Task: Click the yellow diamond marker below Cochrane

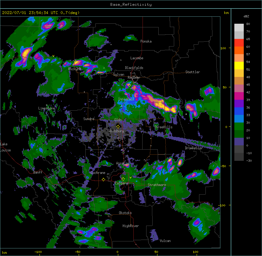Action: [x=103, y=179]
